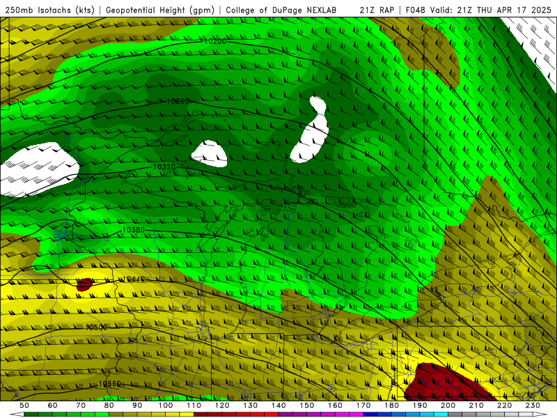This screenshot has width=557, height=418.
Task: Click the 60 value on the color scale
Action: point(53,405)
